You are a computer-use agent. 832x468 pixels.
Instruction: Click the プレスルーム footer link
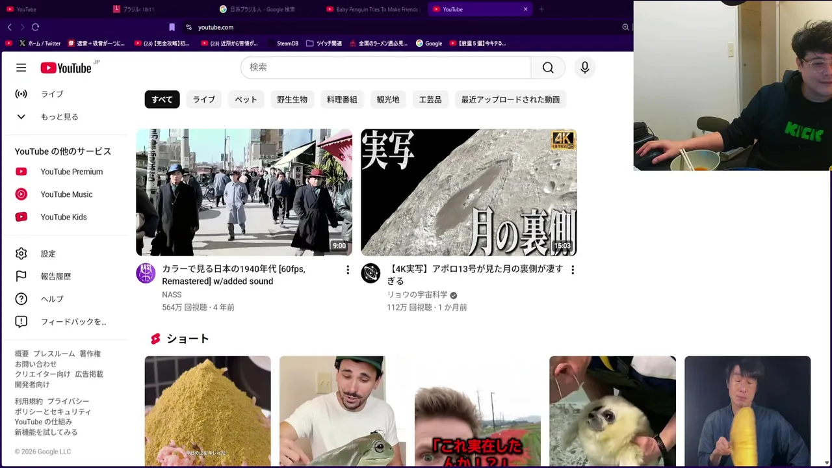(54, 354)
